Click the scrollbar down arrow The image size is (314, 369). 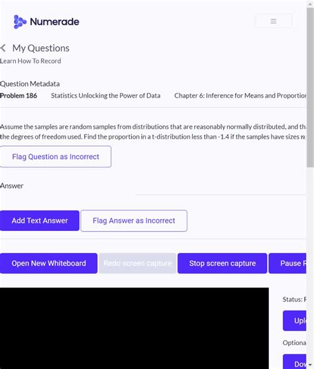310,365
